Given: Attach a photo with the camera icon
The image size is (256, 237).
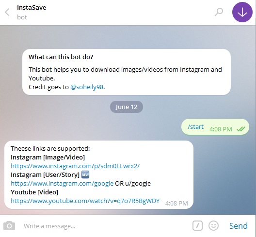Looking at the screenshot, I should [x=9, y=226].
